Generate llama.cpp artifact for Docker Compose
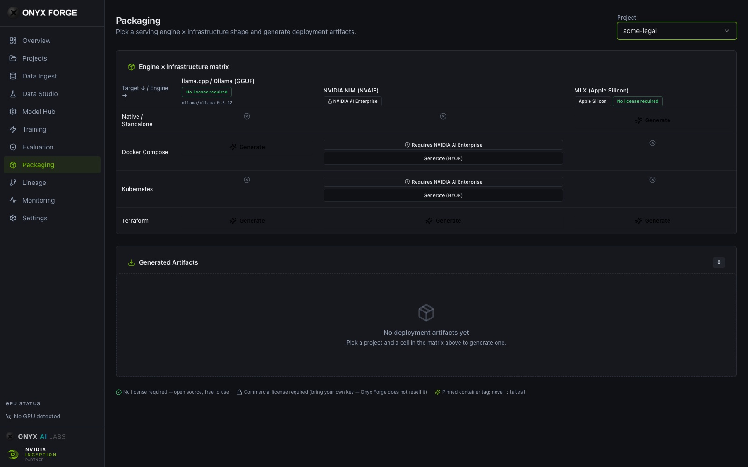 (x=247, y=147)
